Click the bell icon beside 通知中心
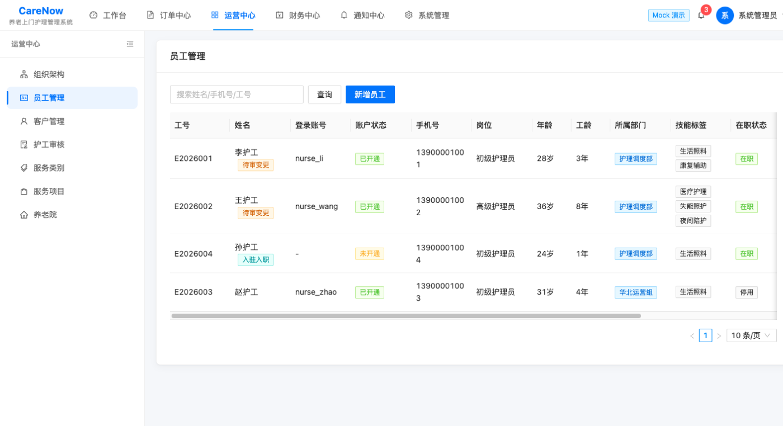This screenshot has width=783, height=426. [344, 15]
